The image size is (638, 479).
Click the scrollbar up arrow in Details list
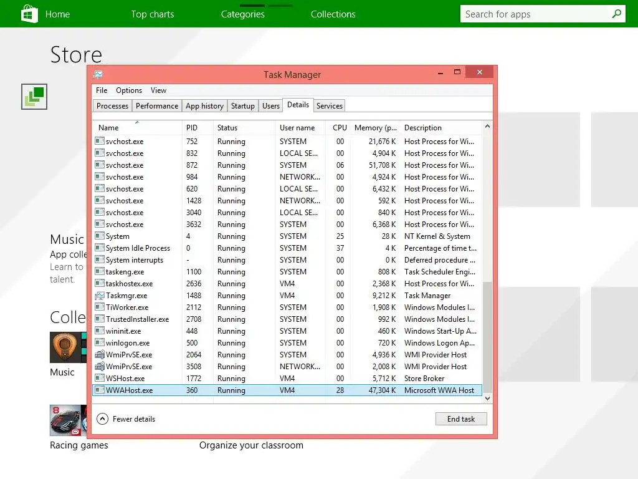487,126
